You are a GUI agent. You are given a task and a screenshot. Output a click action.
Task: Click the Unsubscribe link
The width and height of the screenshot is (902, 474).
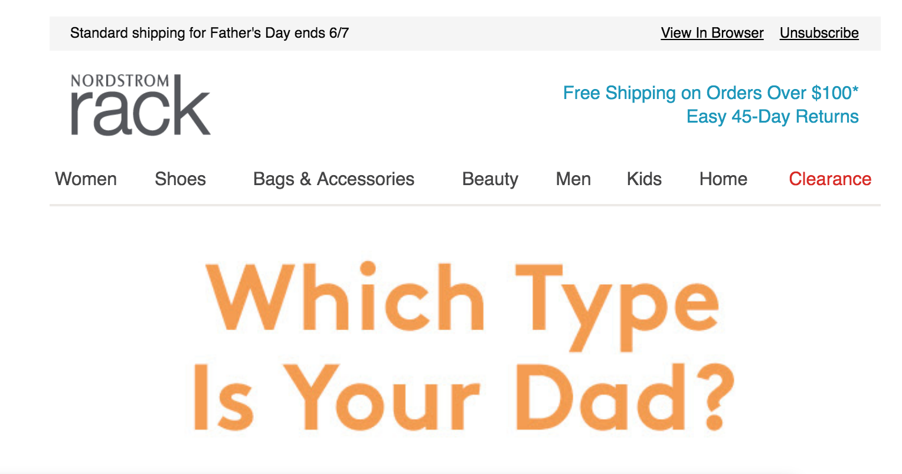(x=819, y=33)
